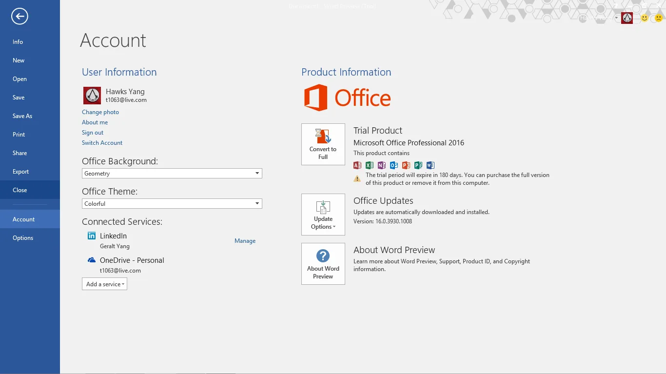
Task: Click the trial expiry warning triangle
Action: point(357,179)
